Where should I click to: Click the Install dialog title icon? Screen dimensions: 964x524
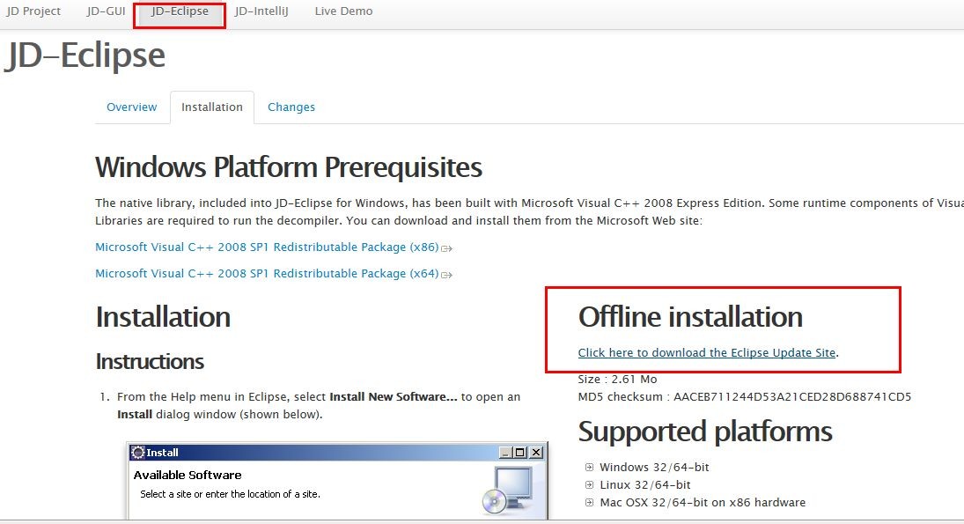pos(137,452)
